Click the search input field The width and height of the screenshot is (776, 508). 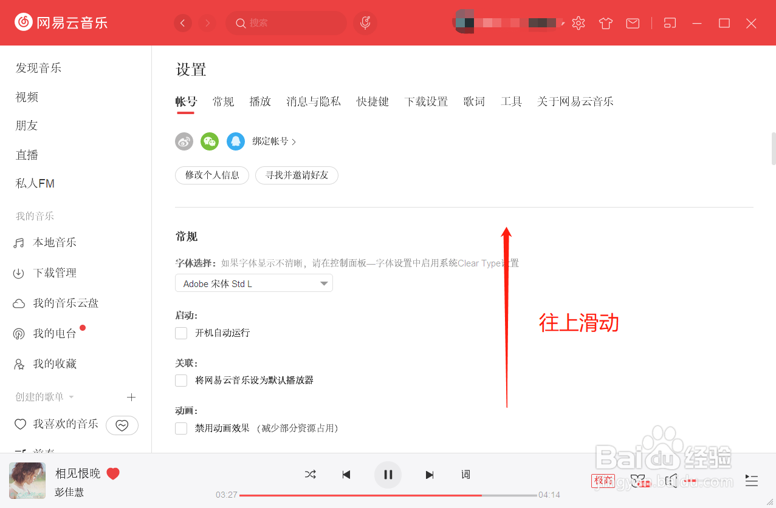point(286,23)
